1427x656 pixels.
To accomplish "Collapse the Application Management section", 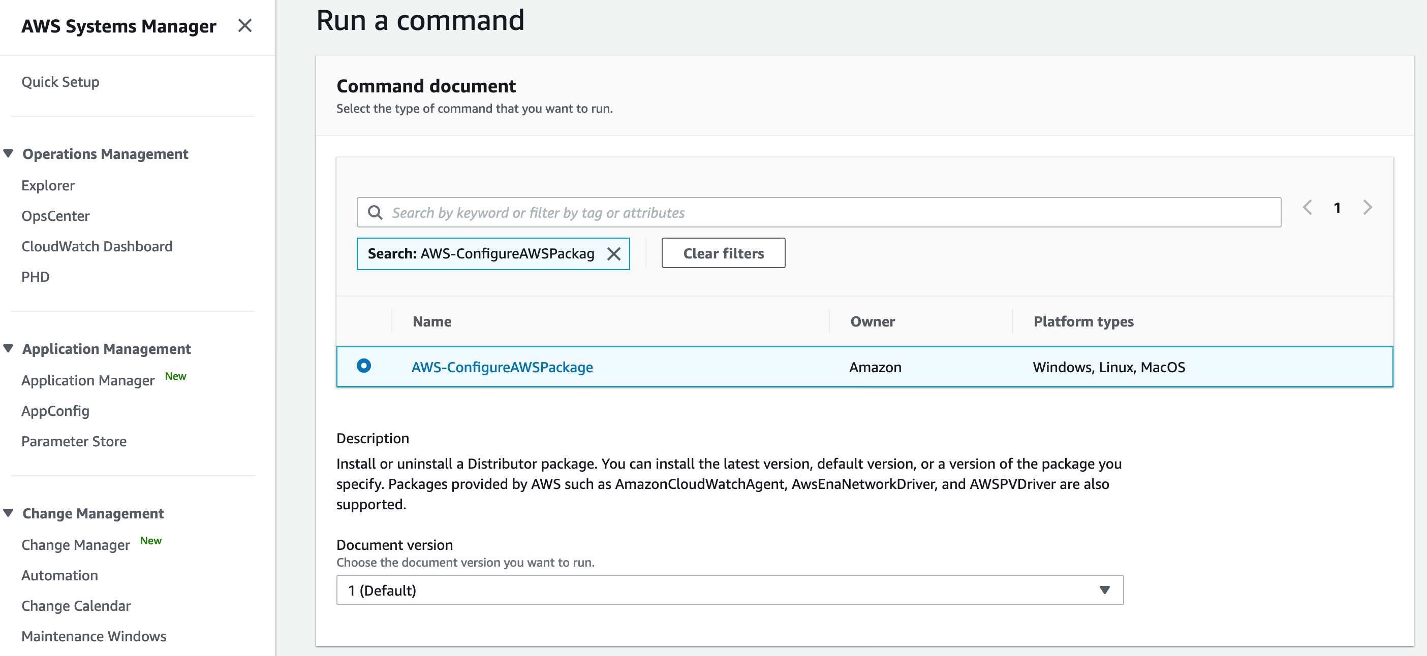I will pyautogui.click(x=8, y=348).
